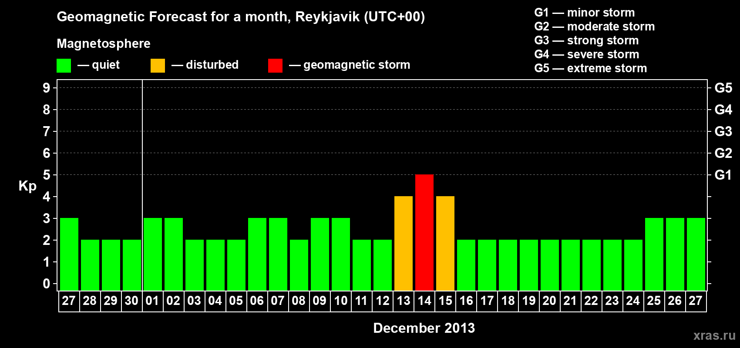The image size is (740, 348).
Task: Click the date label 14 on axis
Action: pyautogui.click(x=424, y=301)
